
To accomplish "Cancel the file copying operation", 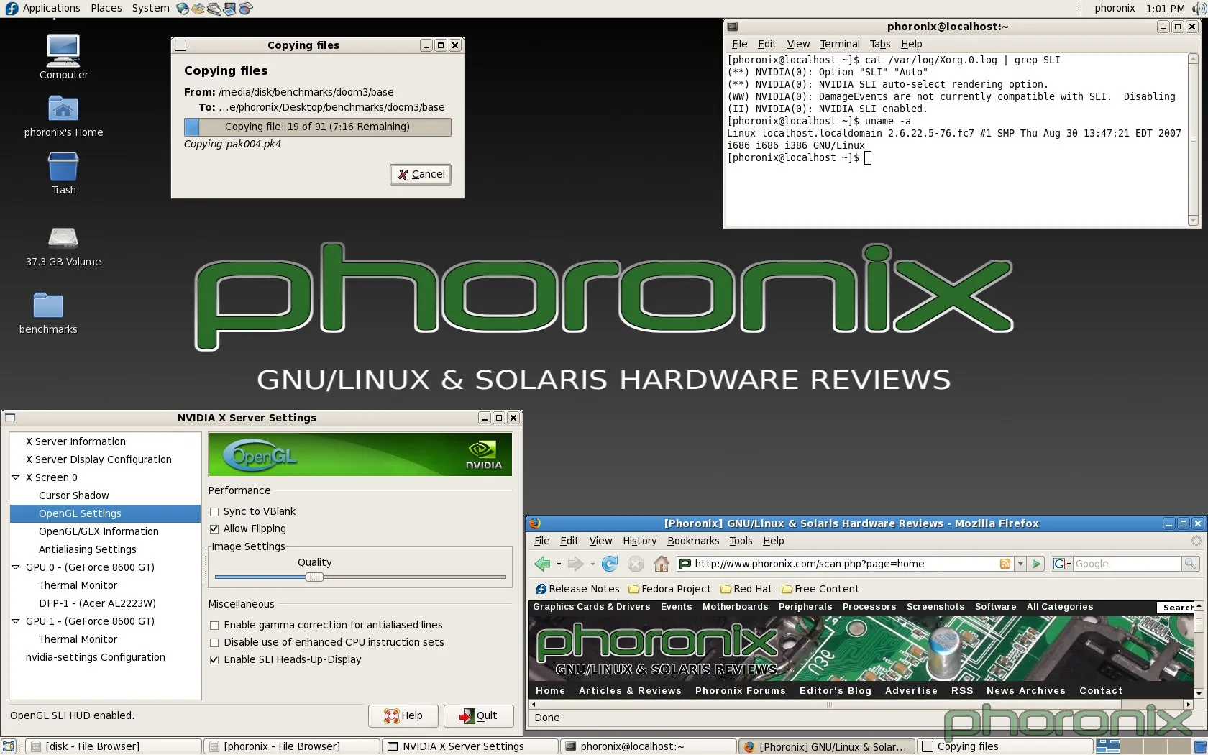I will [x=421, y=174].
